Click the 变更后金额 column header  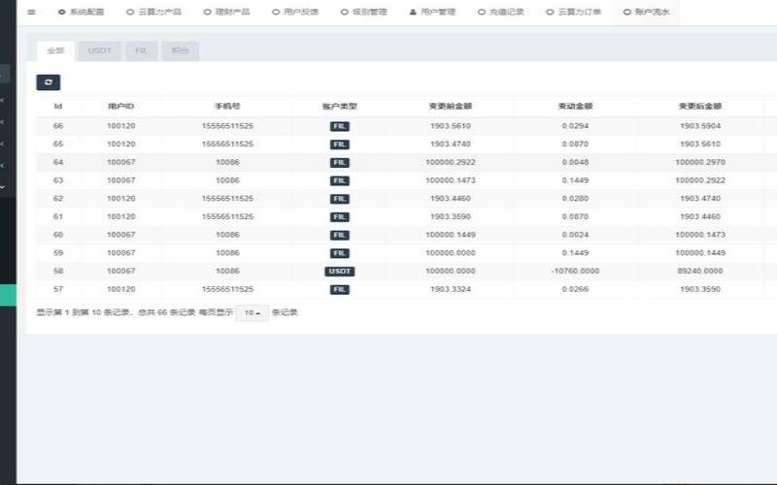coord(700,106)
